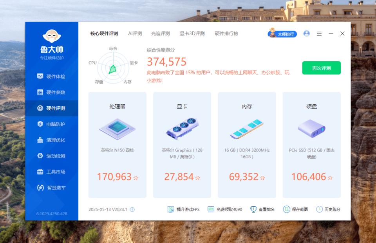Open the hamburger main menu
The height and width of the screenshot is (243, 376).
pyautogui.click(x=319, y=34)
